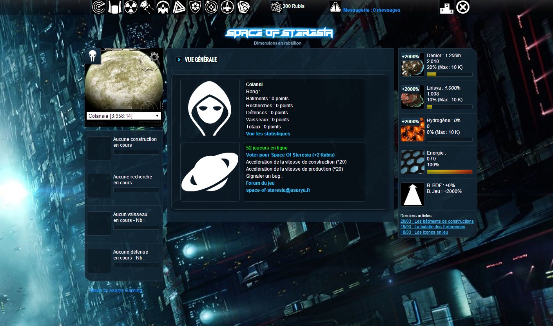This screenshot has height=326, width=553.
Task: Click Signaler un bug text
Action: (x=264, y=176)
